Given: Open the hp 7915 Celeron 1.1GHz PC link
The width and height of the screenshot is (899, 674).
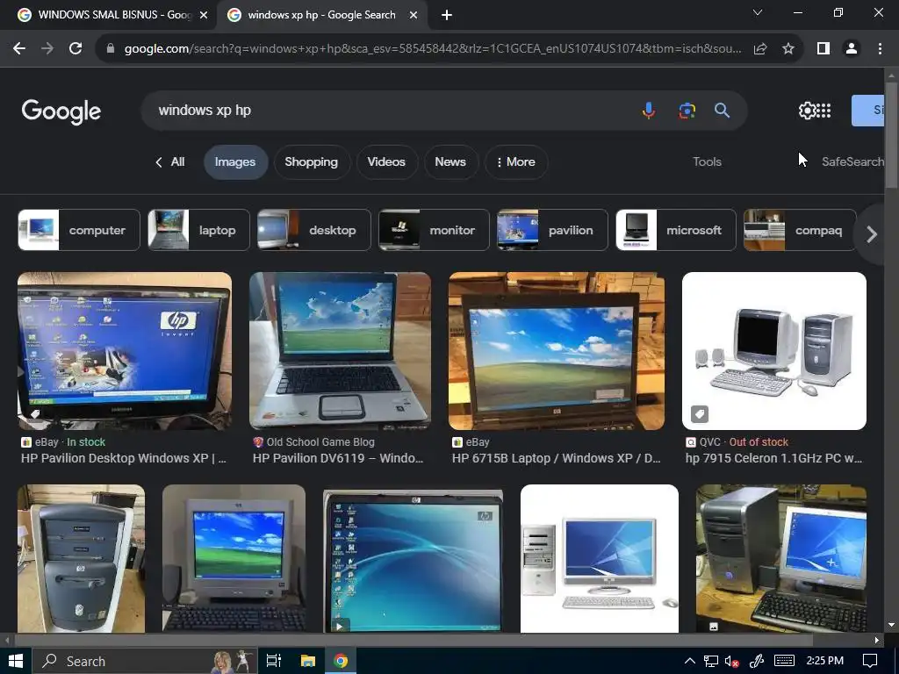Looking at the screenshot, I should [x=774, y=458].
